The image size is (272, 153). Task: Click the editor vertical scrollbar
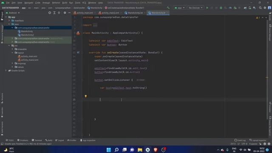[267, 69]
